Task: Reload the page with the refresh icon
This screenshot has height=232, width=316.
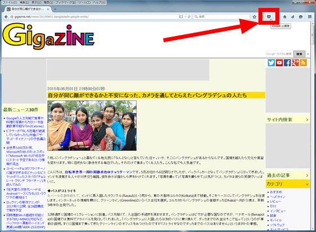Action: point(189,17)
